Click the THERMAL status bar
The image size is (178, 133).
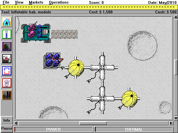tap(133, 129)
